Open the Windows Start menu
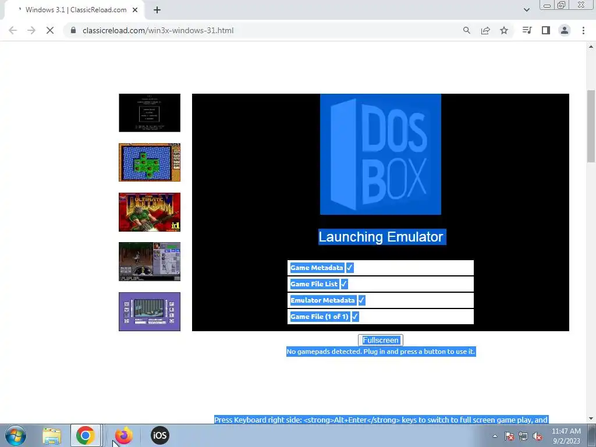Image resolution: width=596 pixels, height=447 pixels. pos(16,435)
